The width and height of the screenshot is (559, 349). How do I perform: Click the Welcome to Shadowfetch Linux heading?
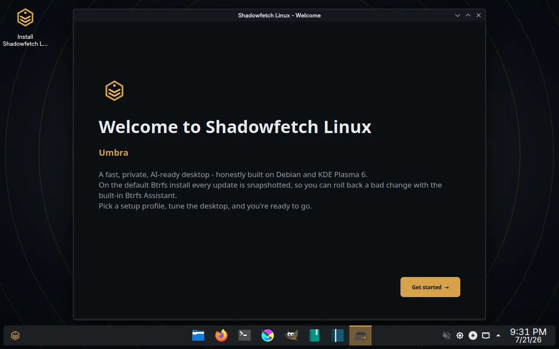point(235,127)
